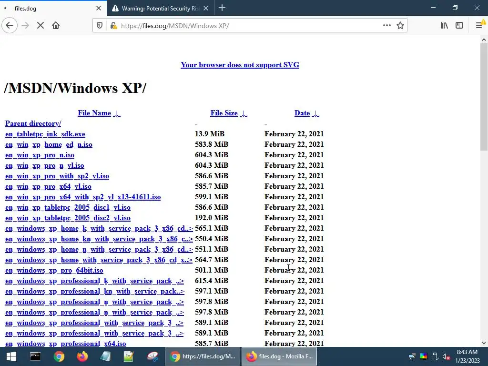488x366 pixels.
Task: Bookmark this page with star icon
Action: tap(400, 26)
